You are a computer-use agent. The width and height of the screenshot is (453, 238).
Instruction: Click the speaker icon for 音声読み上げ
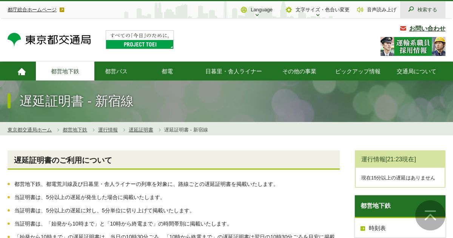coord(360,10)
